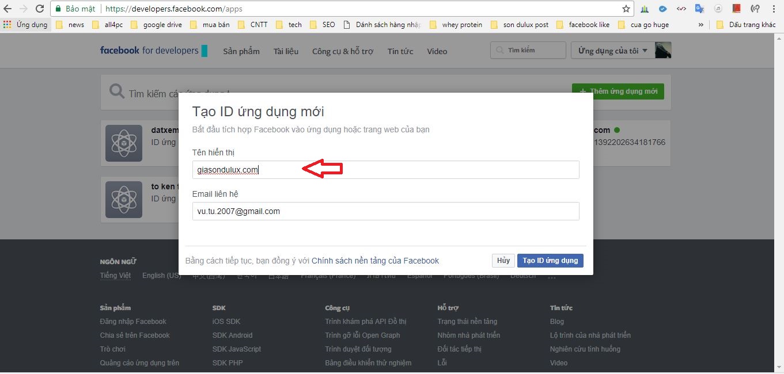Open the tech bookmark folder
This screenshot has width=784, height=374.
click(x=289, y=25)
